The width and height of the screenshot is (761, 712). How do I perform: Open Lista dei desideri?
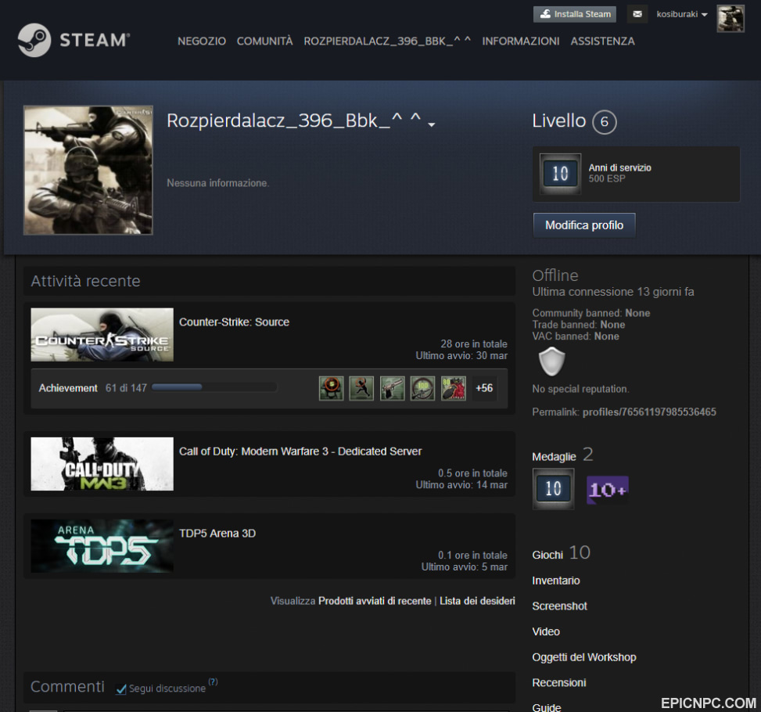click(477, 601)
